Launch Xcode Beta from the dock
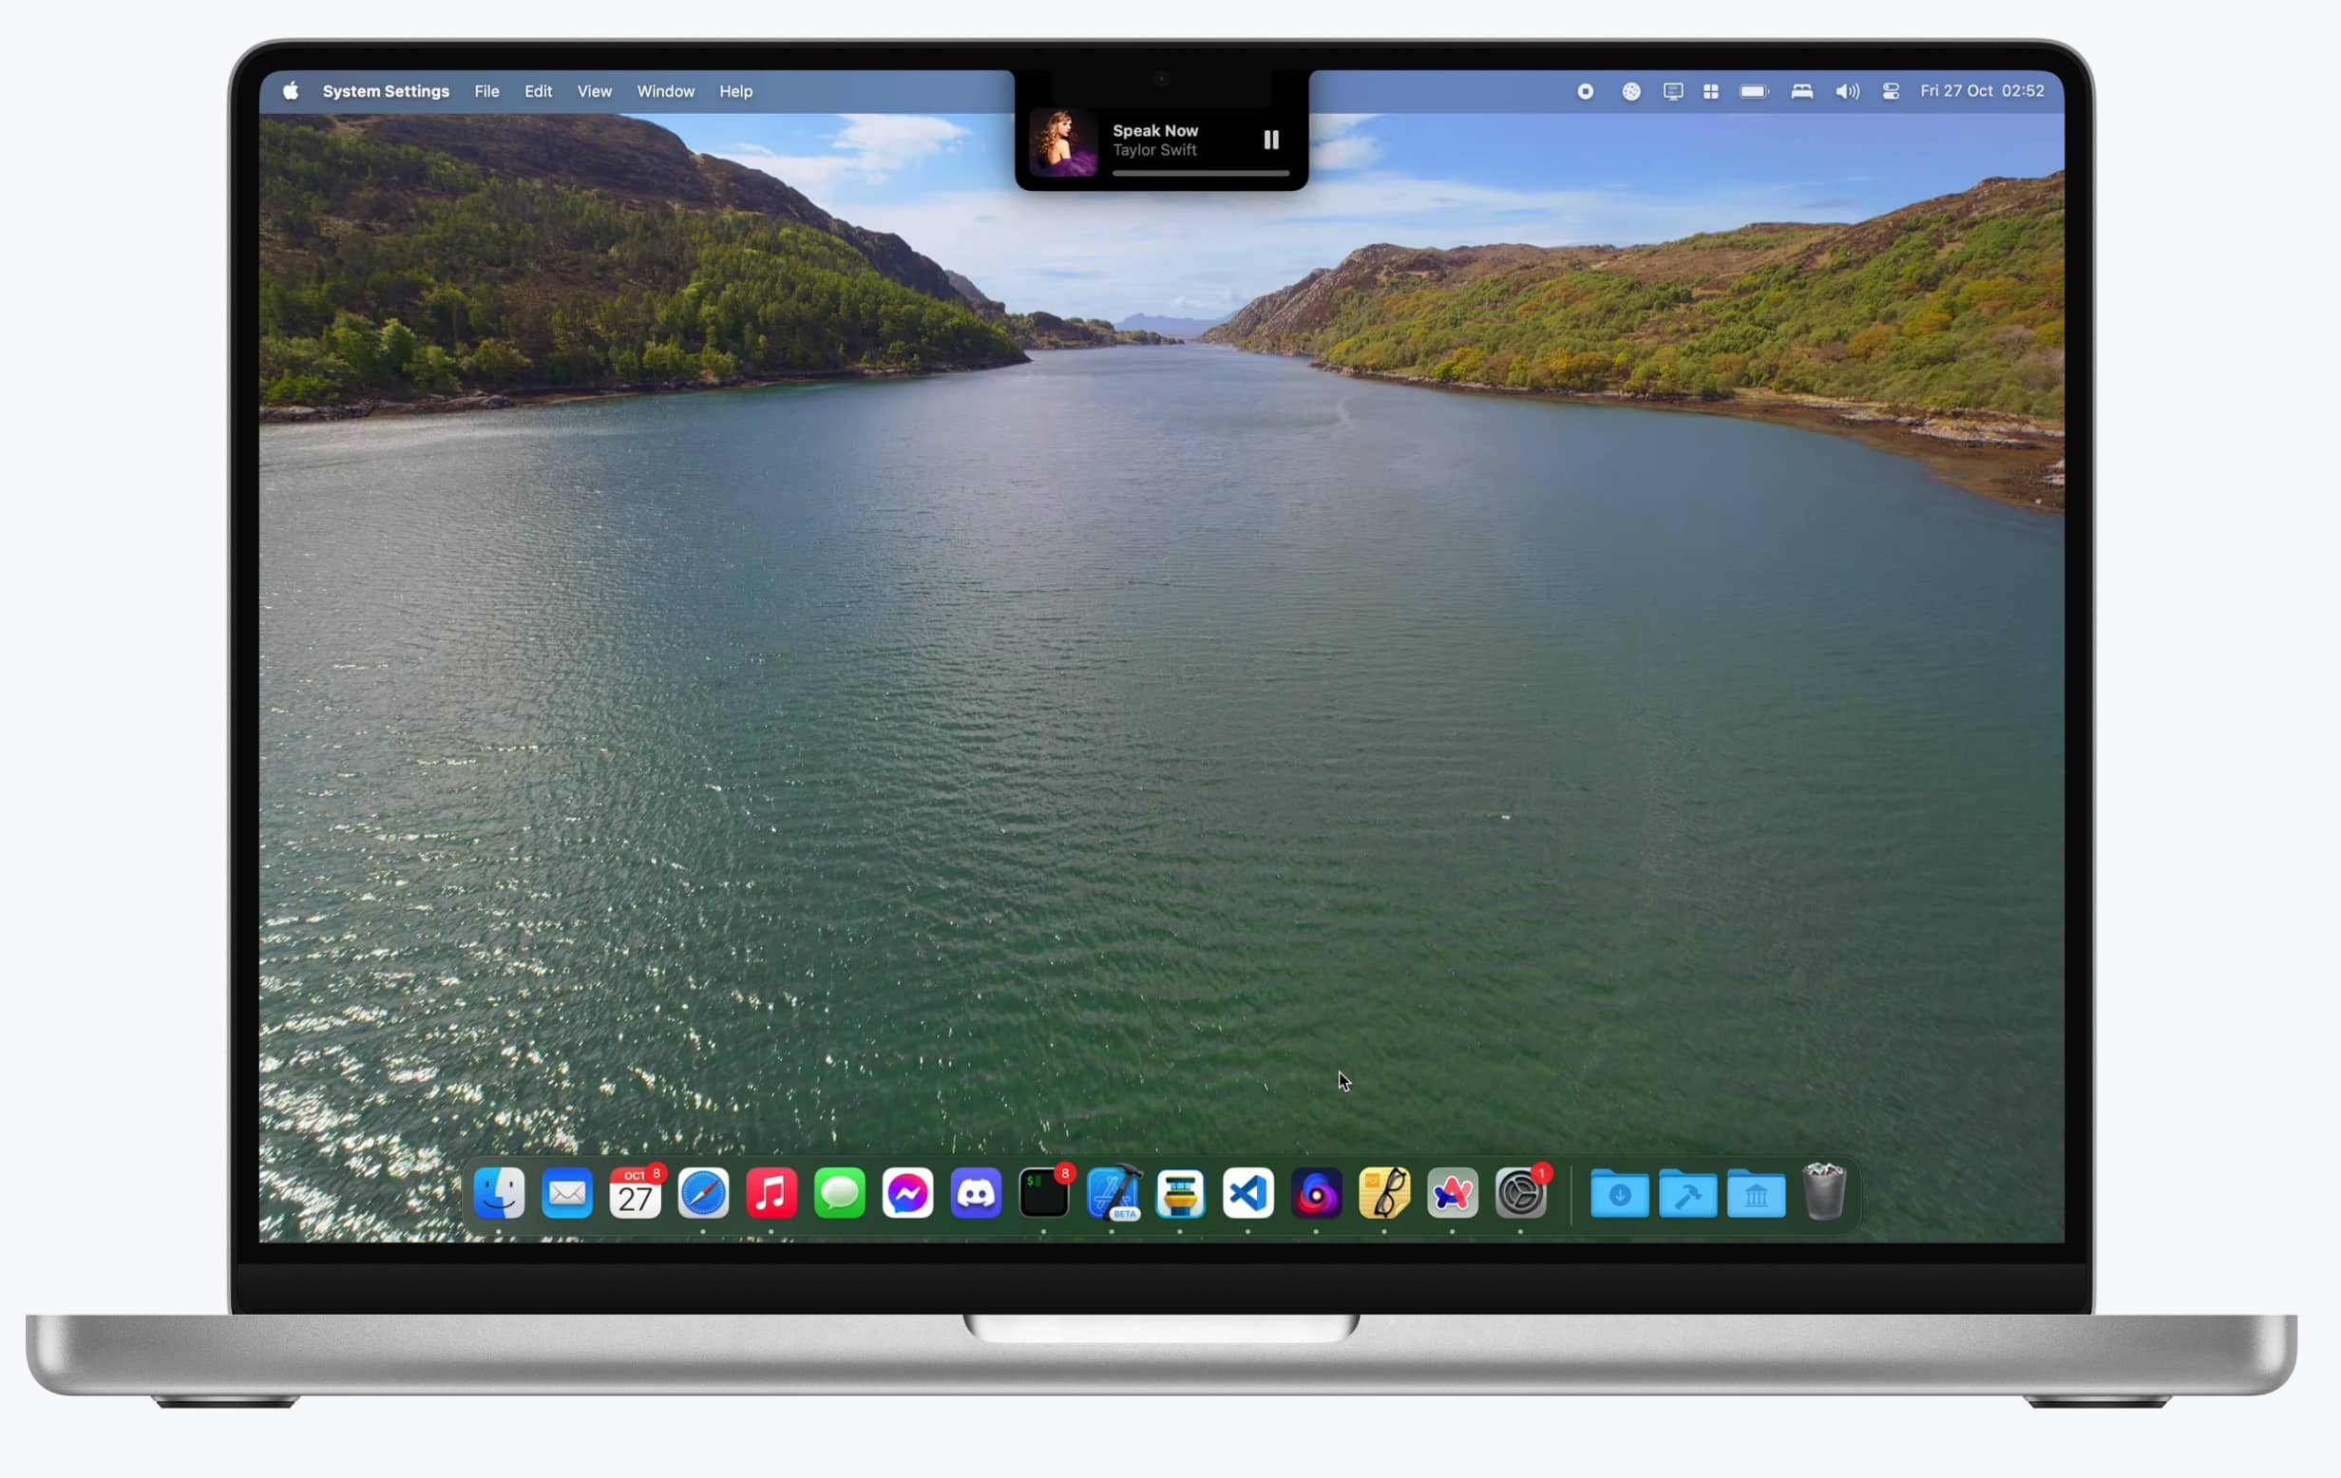The image size is (2341, 1478). coord(1113,1193)
